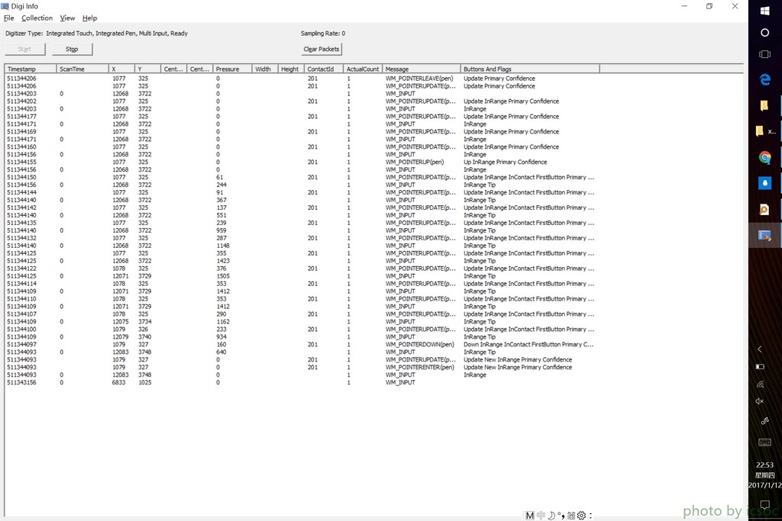Viewport: 782px width, 521px height.
Task: Click the Stop button
Action: point(72,49)
